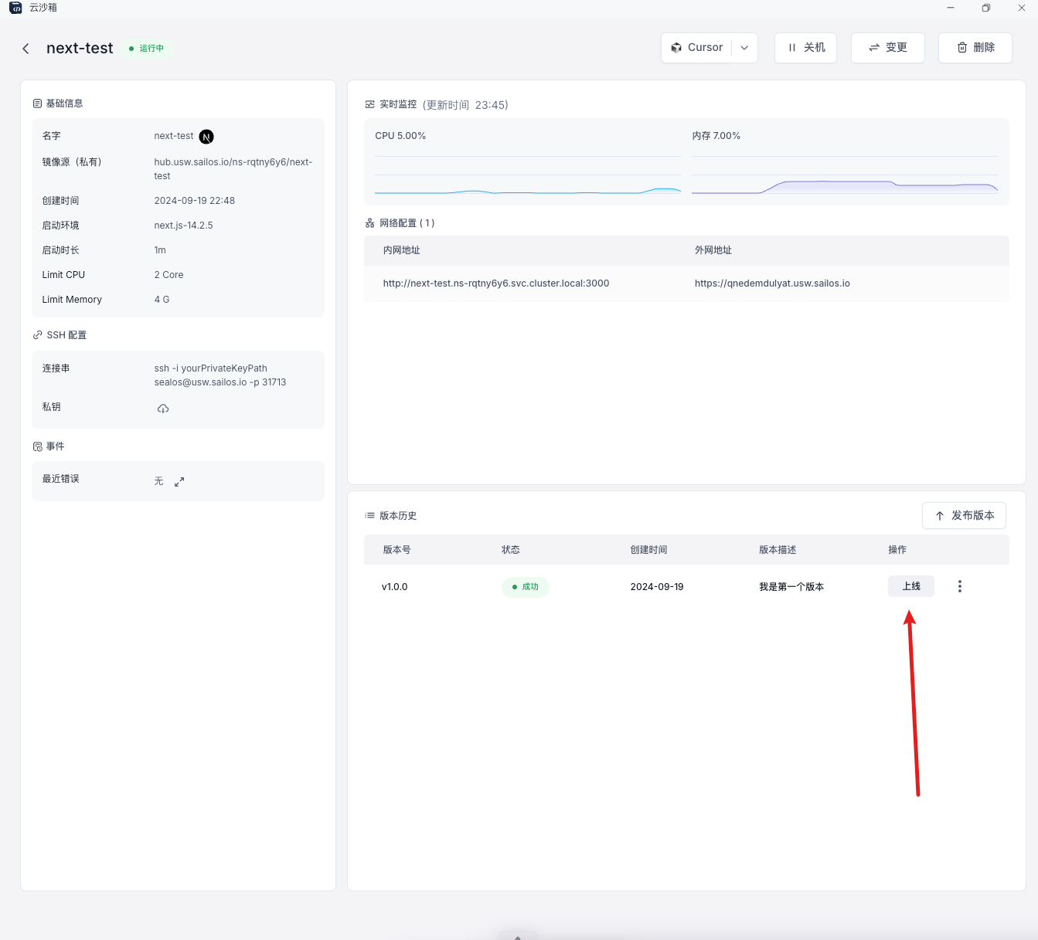Click the 成功 status badge for v1.0.0
This screenshot has height=940, width=1038.
click(526, 587)
